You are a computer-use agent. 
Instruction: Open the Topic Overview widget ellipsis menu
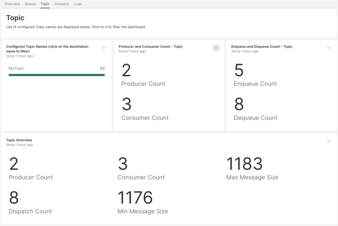click(x=328, y=141)
